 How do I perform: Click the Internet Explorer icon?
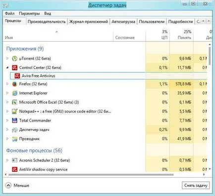[15, 93]
